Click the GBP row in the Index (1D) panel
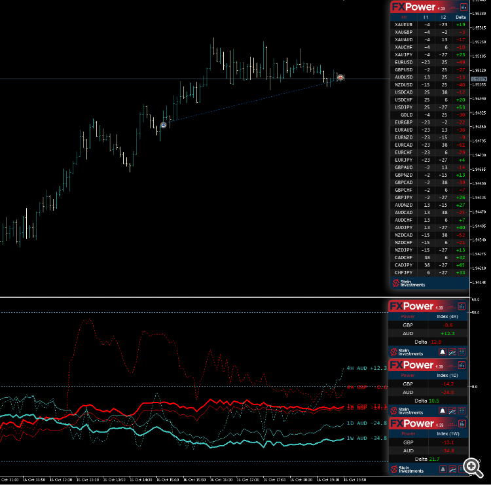 point(428,384)
